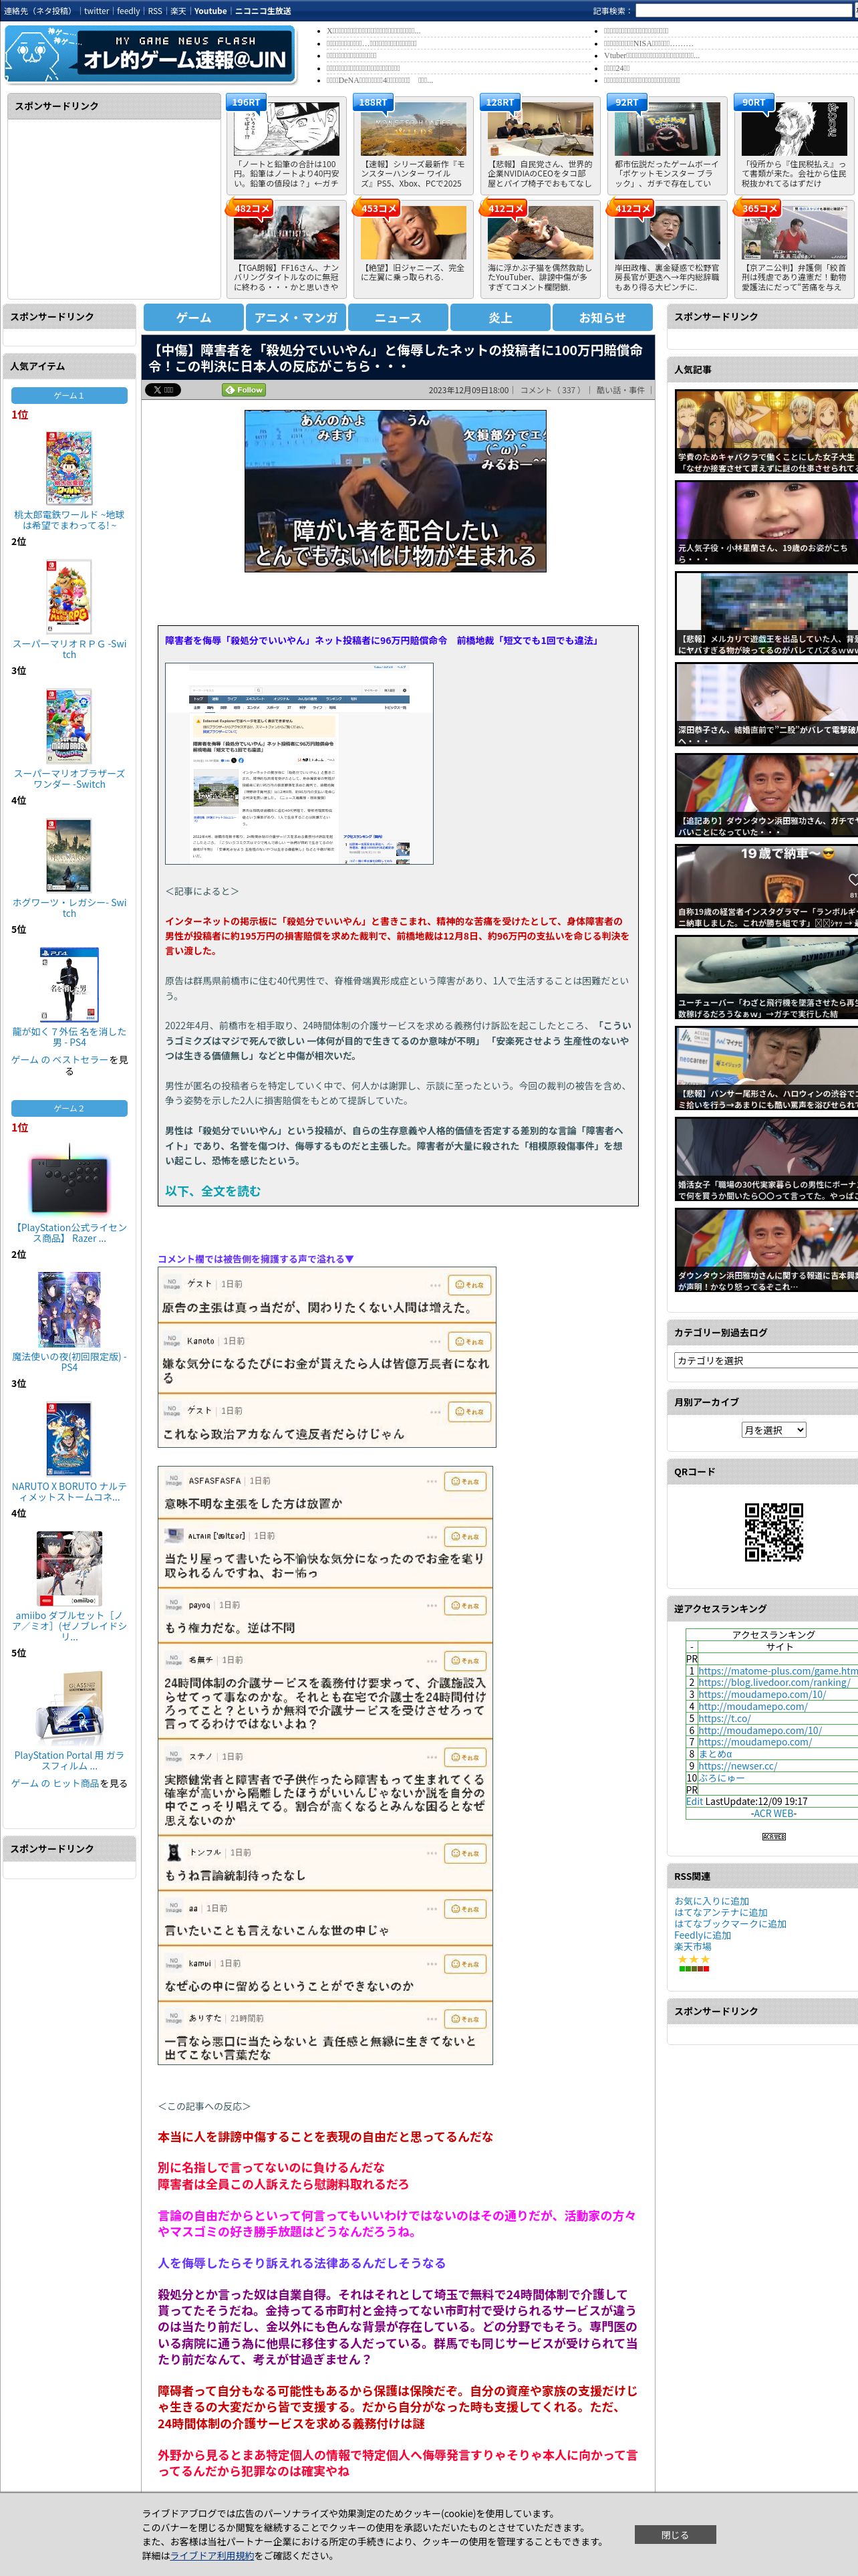Click お気に入りに追加 in RSS関連
858x2576 pixels.
[711, 1901]
